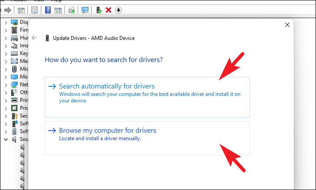Select the Network adapters icon

coord(14,85)
